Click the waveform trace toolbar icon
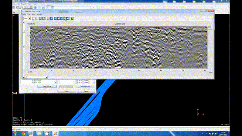 (x=51, y=19)
